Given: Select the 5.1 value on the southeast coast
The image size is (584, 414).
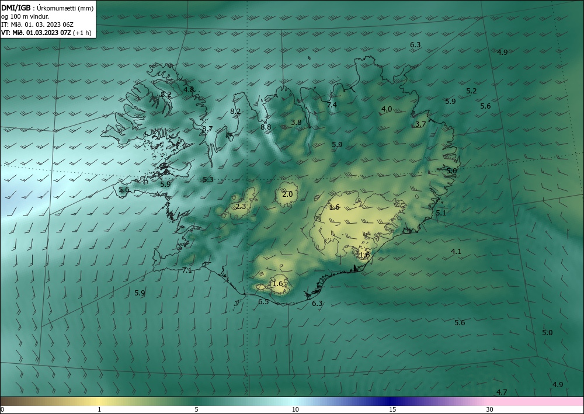Looking at the screenshot, I should coord(440,213).
